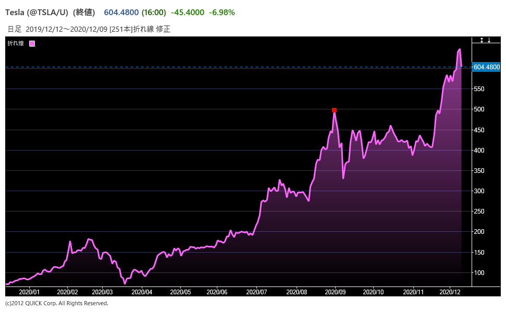Click the 450 price axis label
The image size is (506, 312).
[479, 130]
